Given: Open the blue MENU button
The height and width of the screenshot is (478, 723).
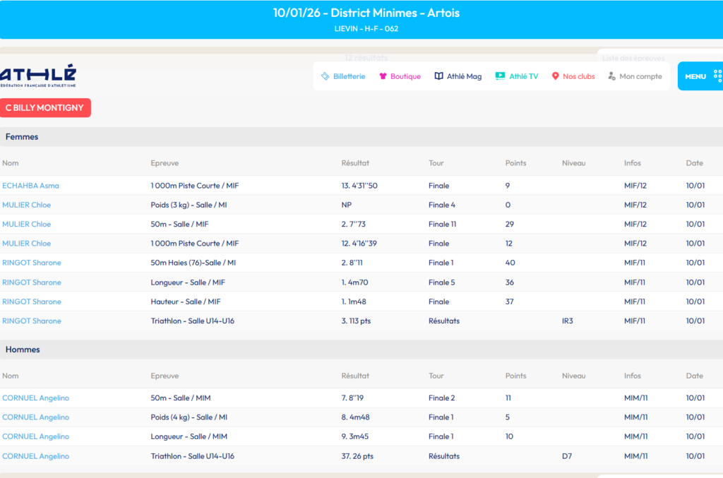Looking at the screenshot, I should point(695,76).
